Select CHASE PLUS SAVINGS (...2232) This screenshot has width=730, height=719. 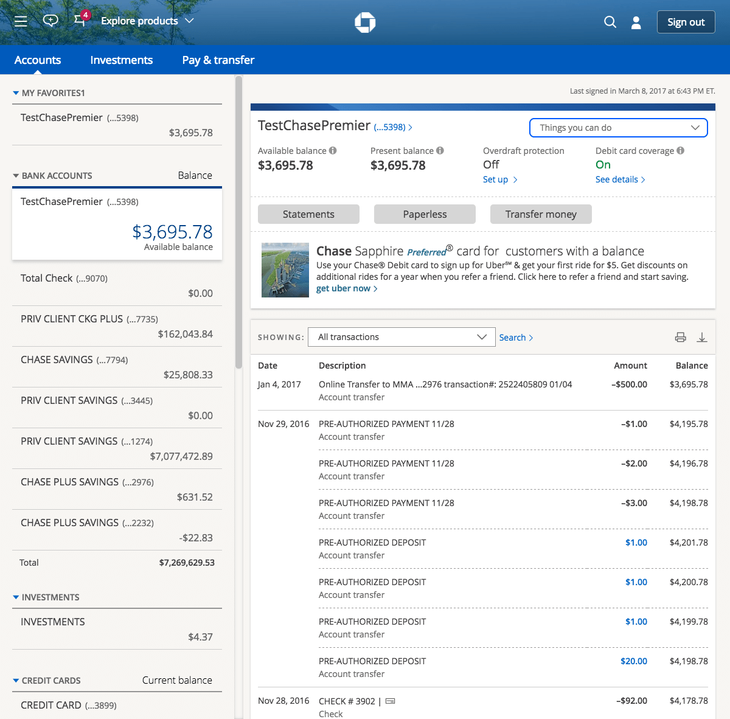pos(117,530)
